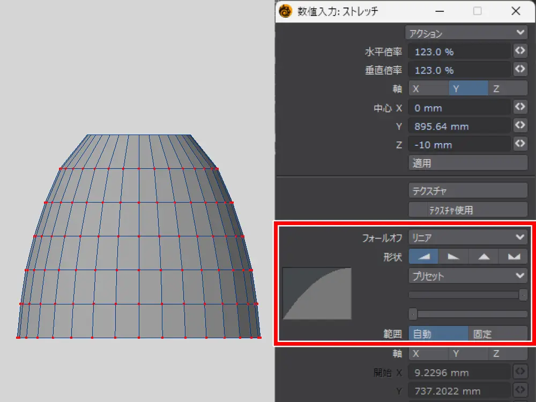The image size is (536, 402).
Task: Click the テクスチャ button
Action: pyautogui.click(x=468, y=190)
